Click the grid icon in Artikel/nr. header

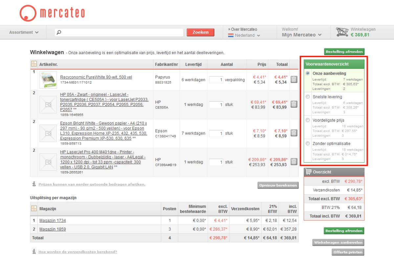(x=34, y=64)
